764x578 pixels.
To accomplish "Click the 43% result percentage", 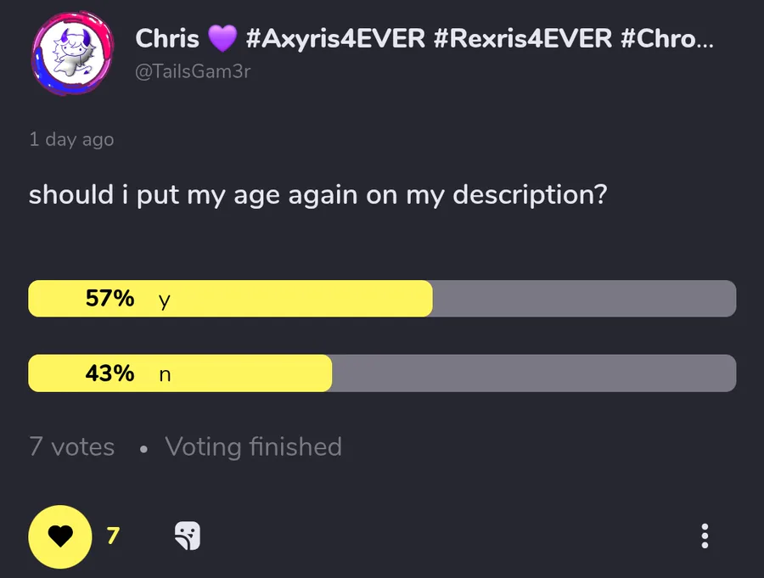I will [110, 373].
